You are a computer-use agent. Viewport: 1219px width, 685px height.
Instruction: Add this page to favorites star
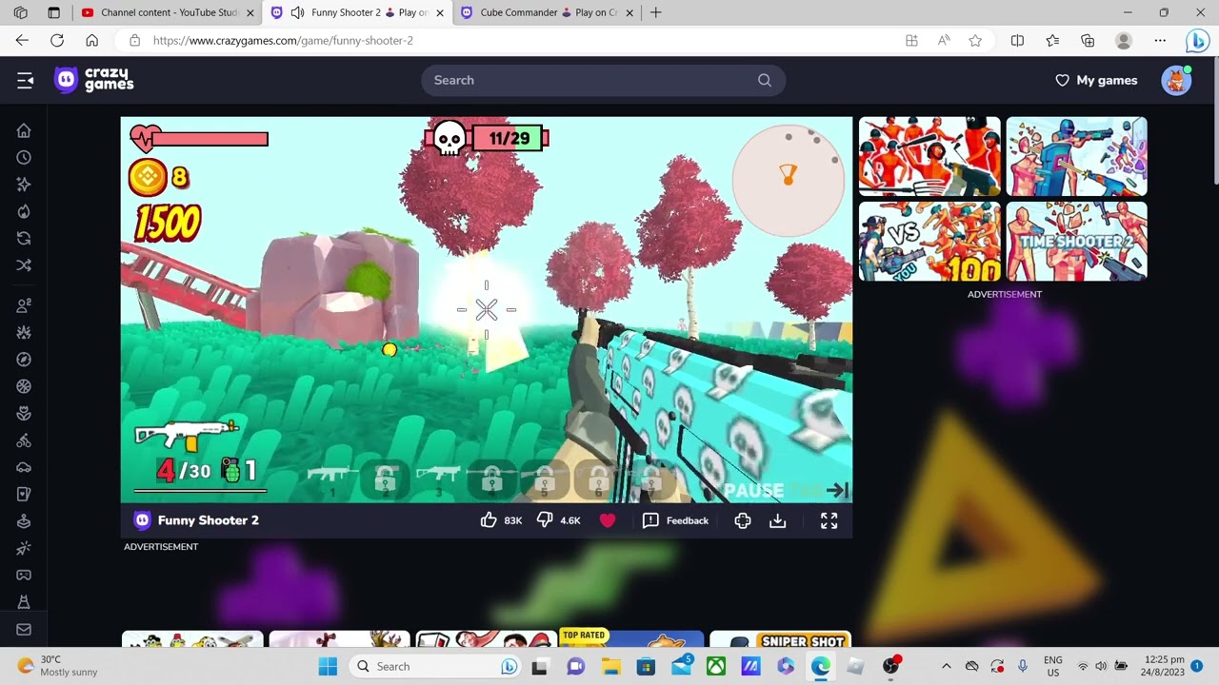pyautogui.click(x=975, y=41)
